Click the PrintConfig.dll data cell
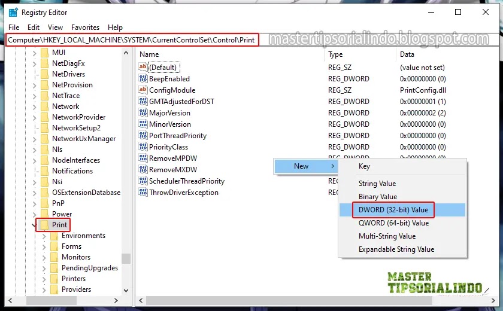 point(423,90)
